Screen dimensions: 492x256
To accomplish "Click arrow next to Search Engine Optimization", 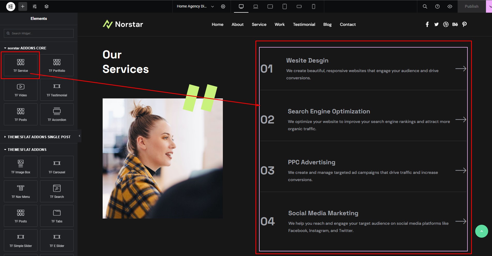I will (461, 120).
